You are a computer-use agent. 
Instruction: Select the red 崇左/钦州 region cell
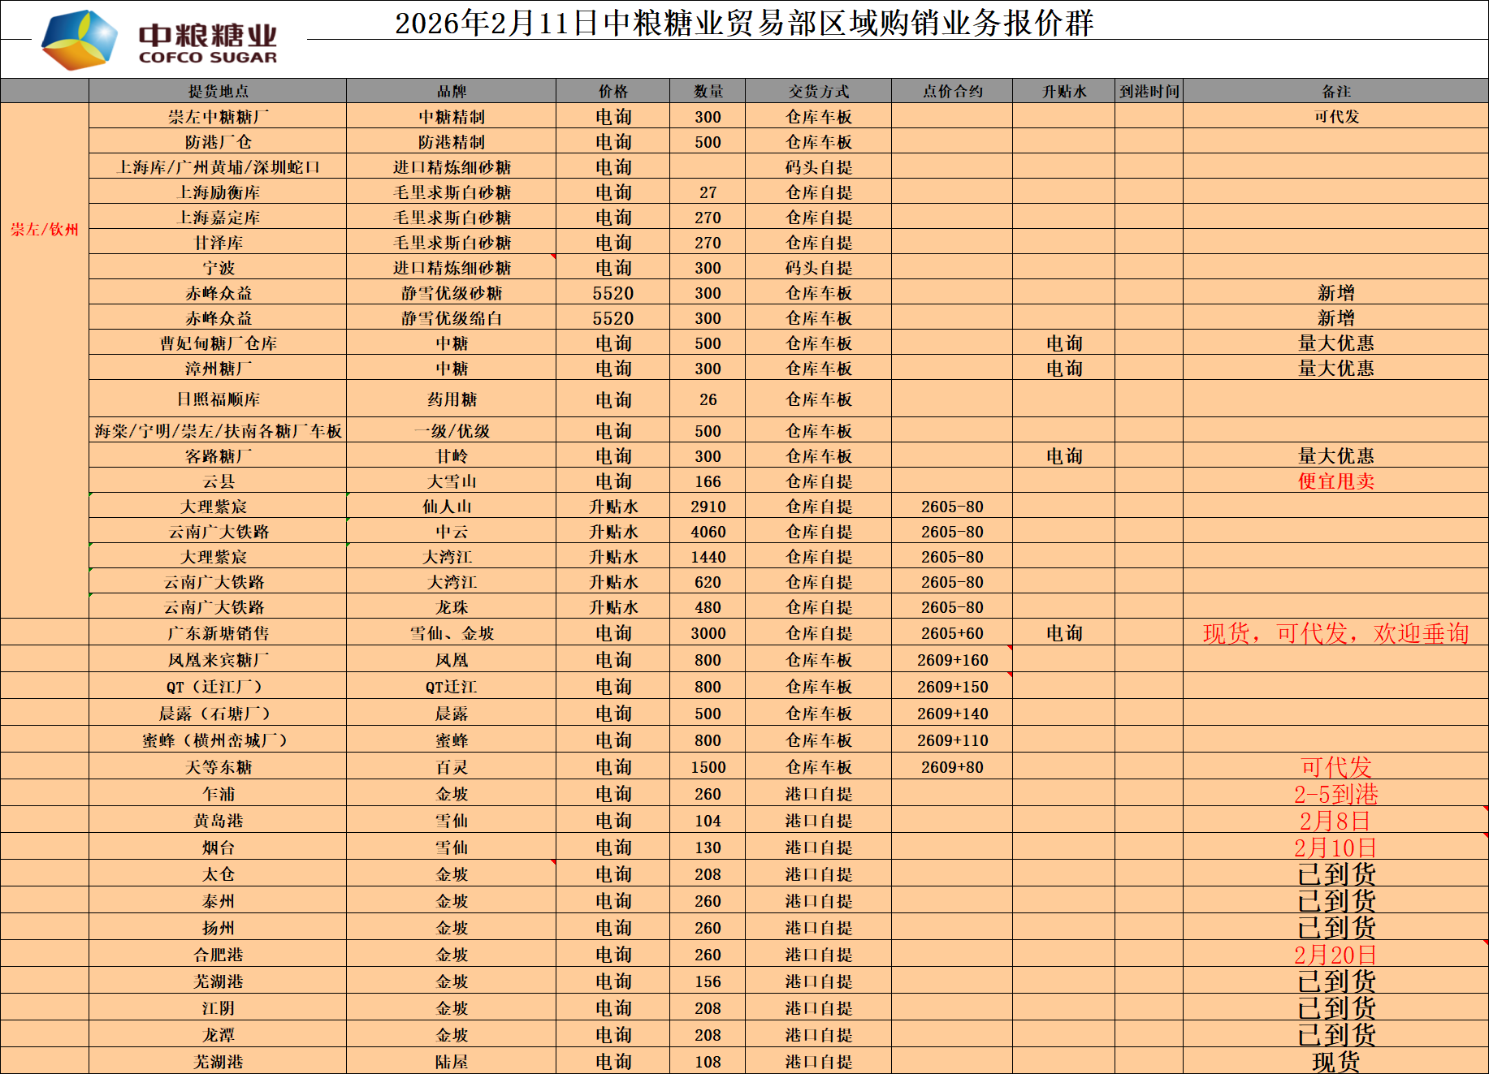pos(45,230)
